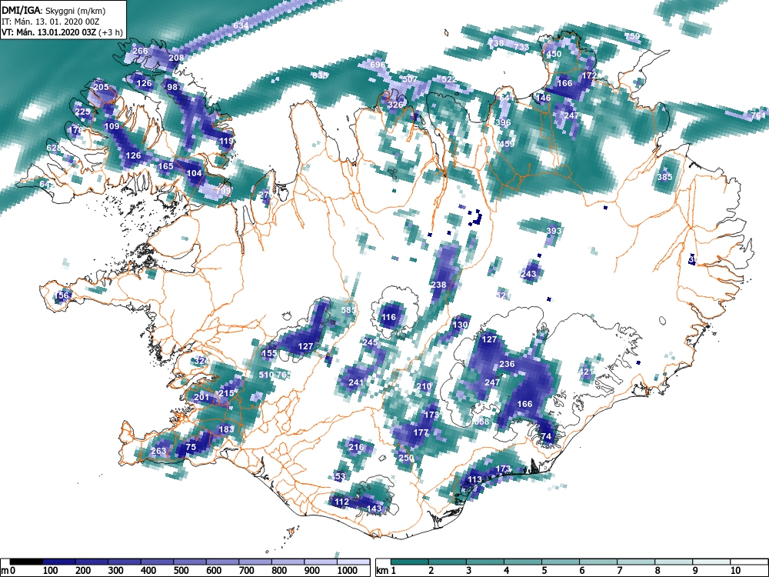Click the '215' visibility value
This screenshot has height=577, width=769.
(226, 393)
